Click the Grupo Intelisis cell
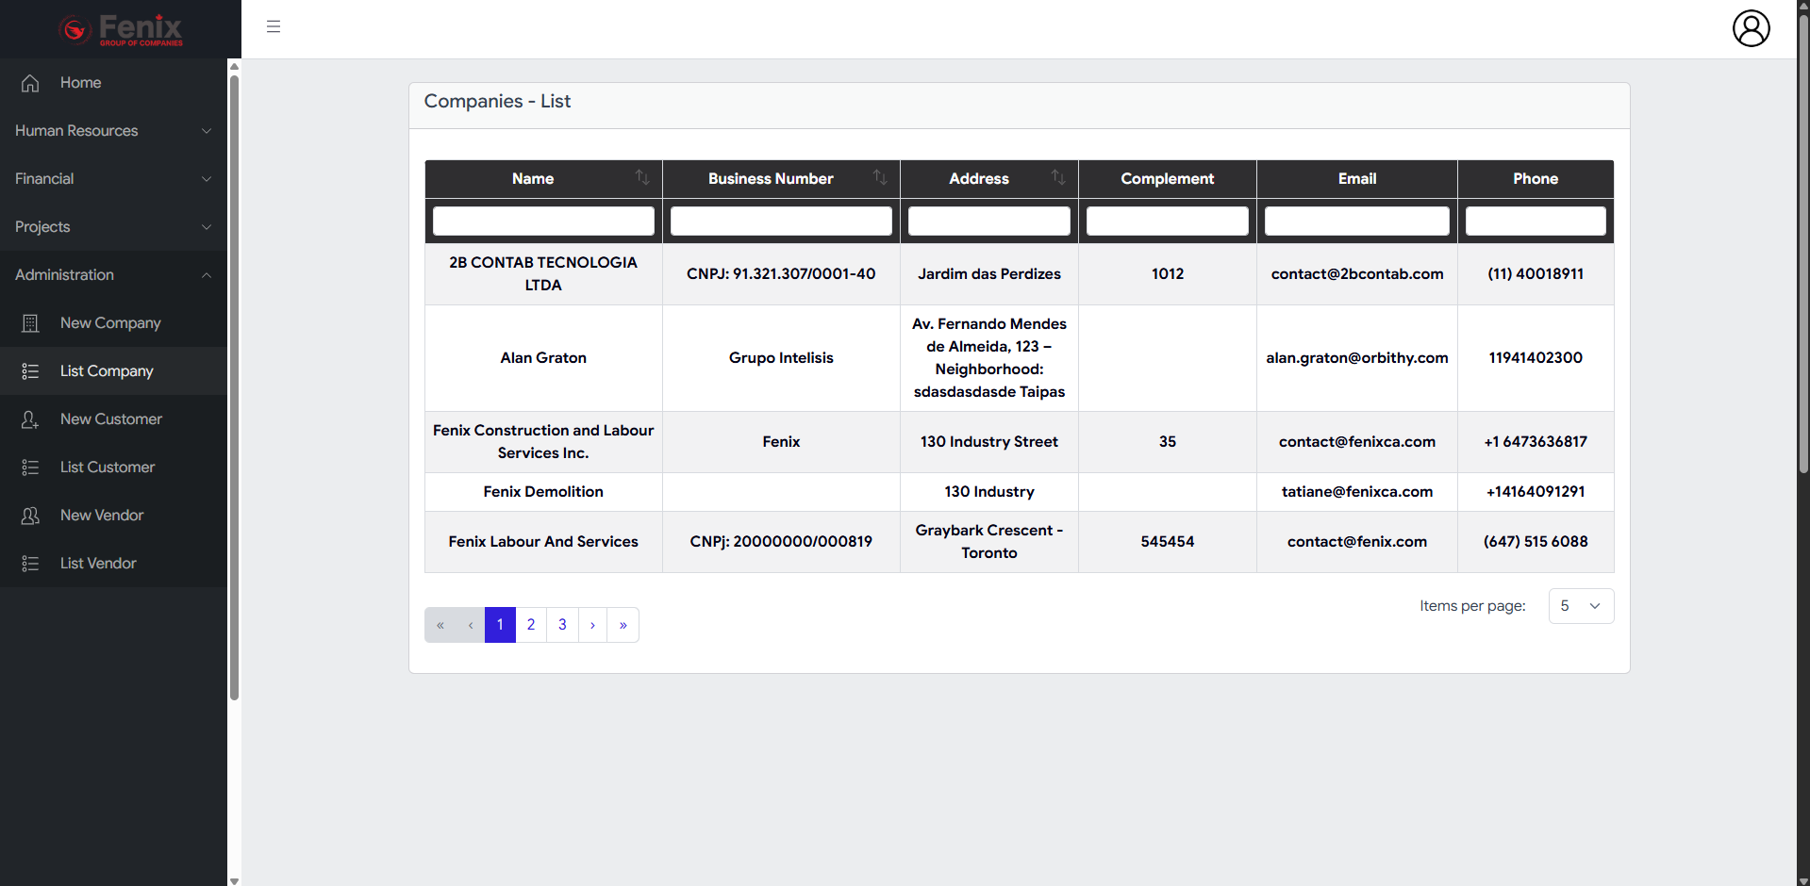1810x886 pixels. (781, 358)
